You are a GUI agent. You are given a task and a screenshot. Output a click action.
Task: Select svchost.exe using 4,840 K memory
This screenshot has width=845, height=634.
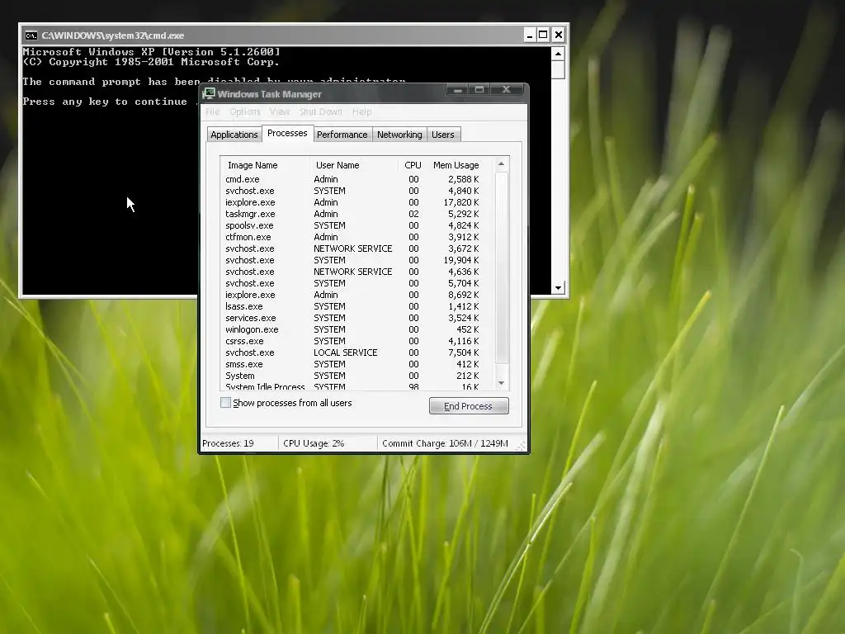[356, 191]
